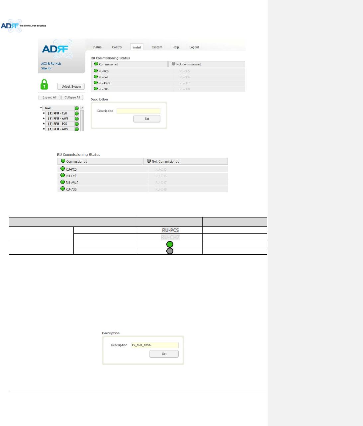Click Not Commissioned grey icon in the enlarged figure
The height and width of the screenshot is (426, 363).
coord(149,161)
